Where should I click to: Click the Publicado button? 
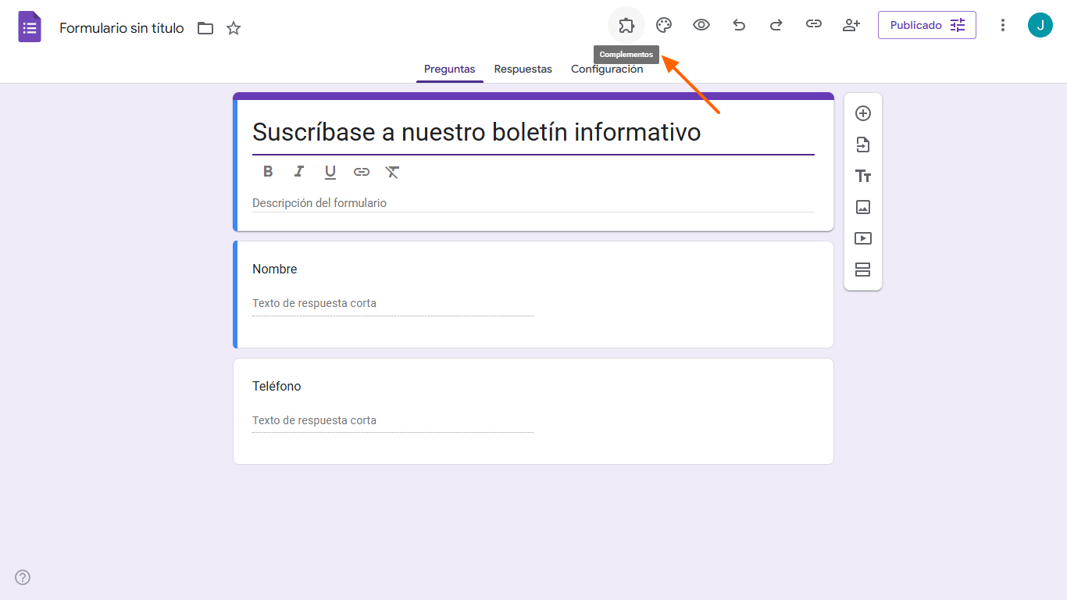(x=917, y=24)
